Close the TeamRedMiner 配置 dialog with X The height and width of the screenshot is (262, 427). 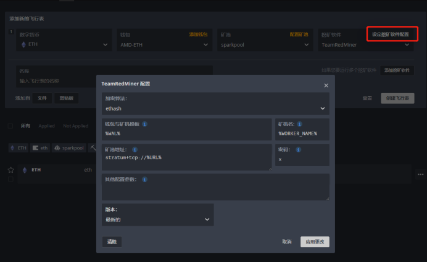pyautogui.click(x=326, y=85)
